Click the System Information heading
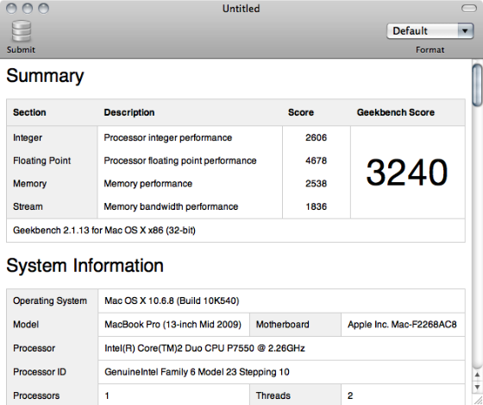Image resolution: width=483 pixels, height=405 pixels. (x=85, y=266)
